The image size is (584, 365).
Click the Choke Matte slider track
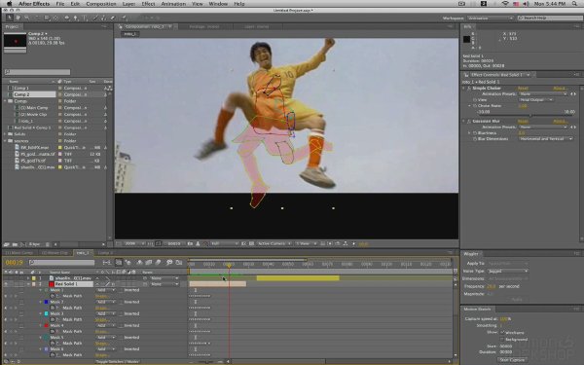pos(526,116)
